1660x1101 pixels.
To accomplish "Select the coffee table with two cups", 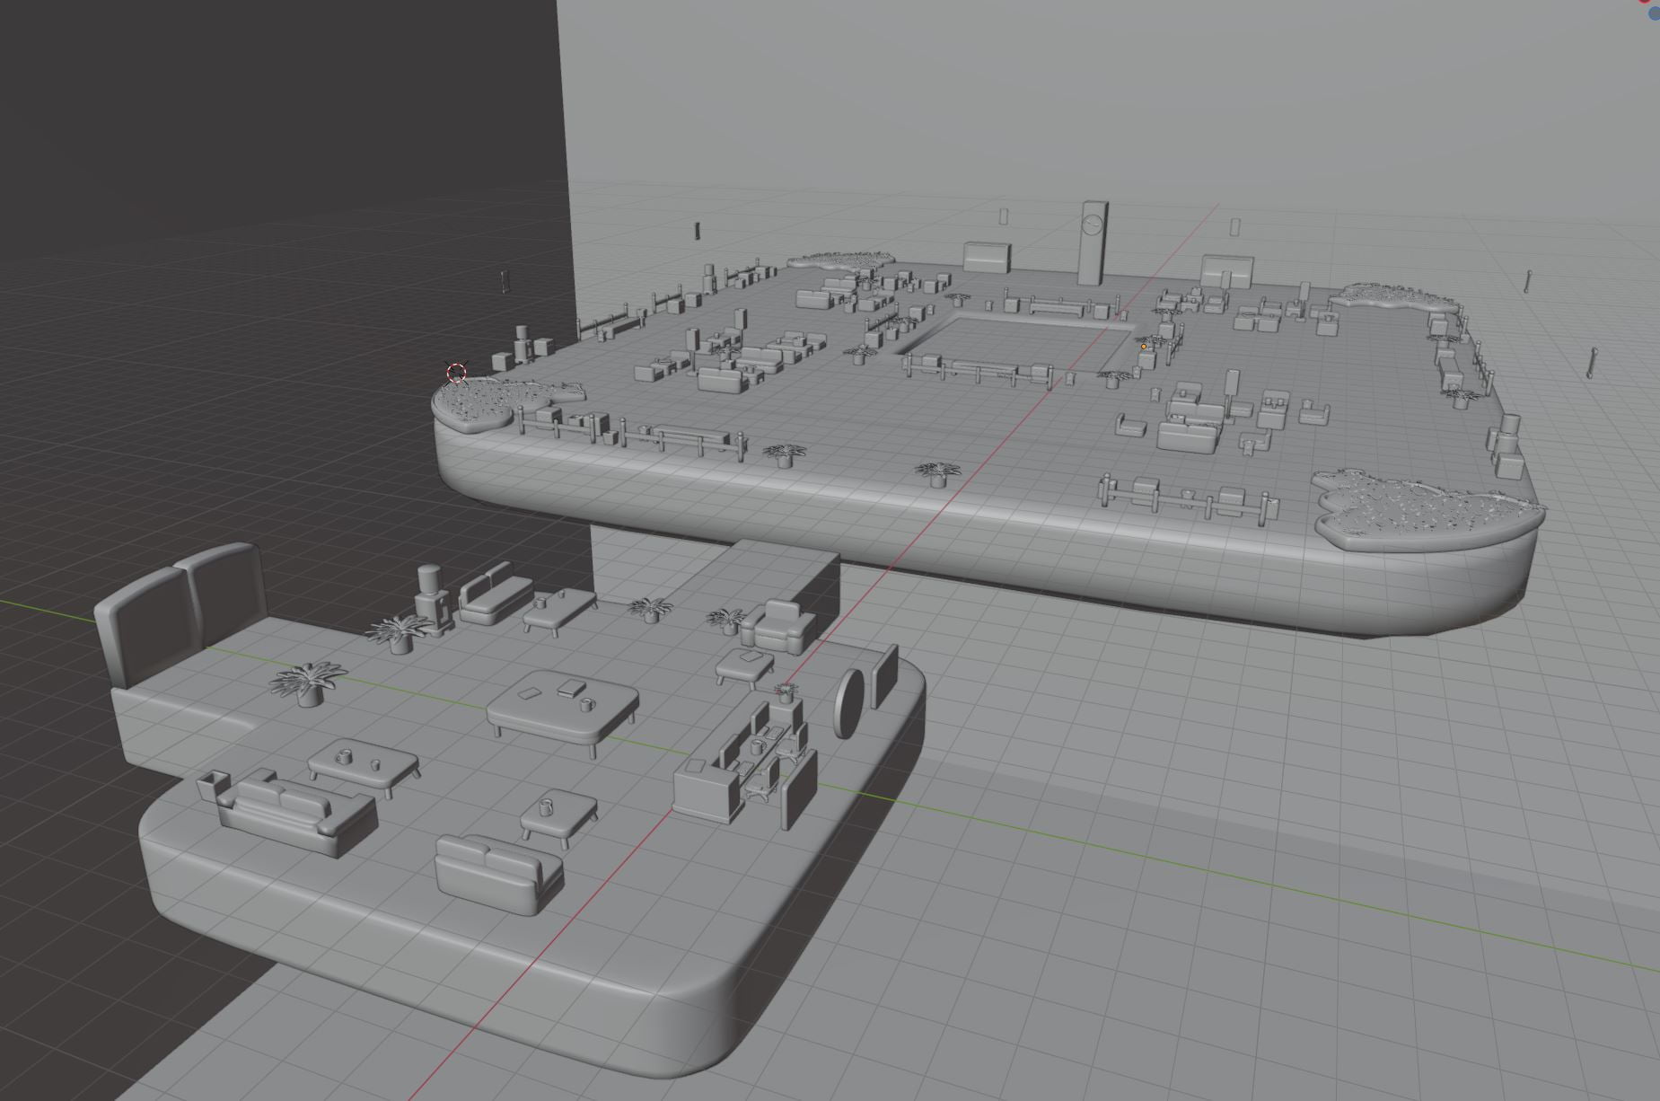I will [363, 765].
